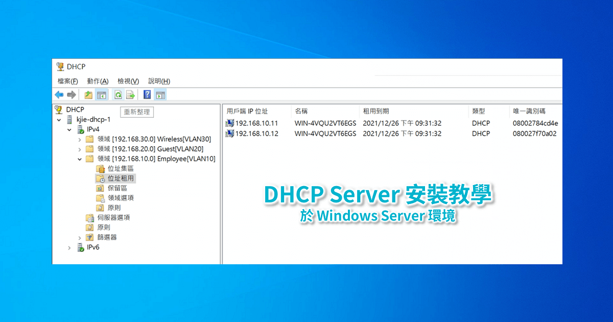
Task: Click the 重新整理 tooltip button
Action: (x=137, y=112)
